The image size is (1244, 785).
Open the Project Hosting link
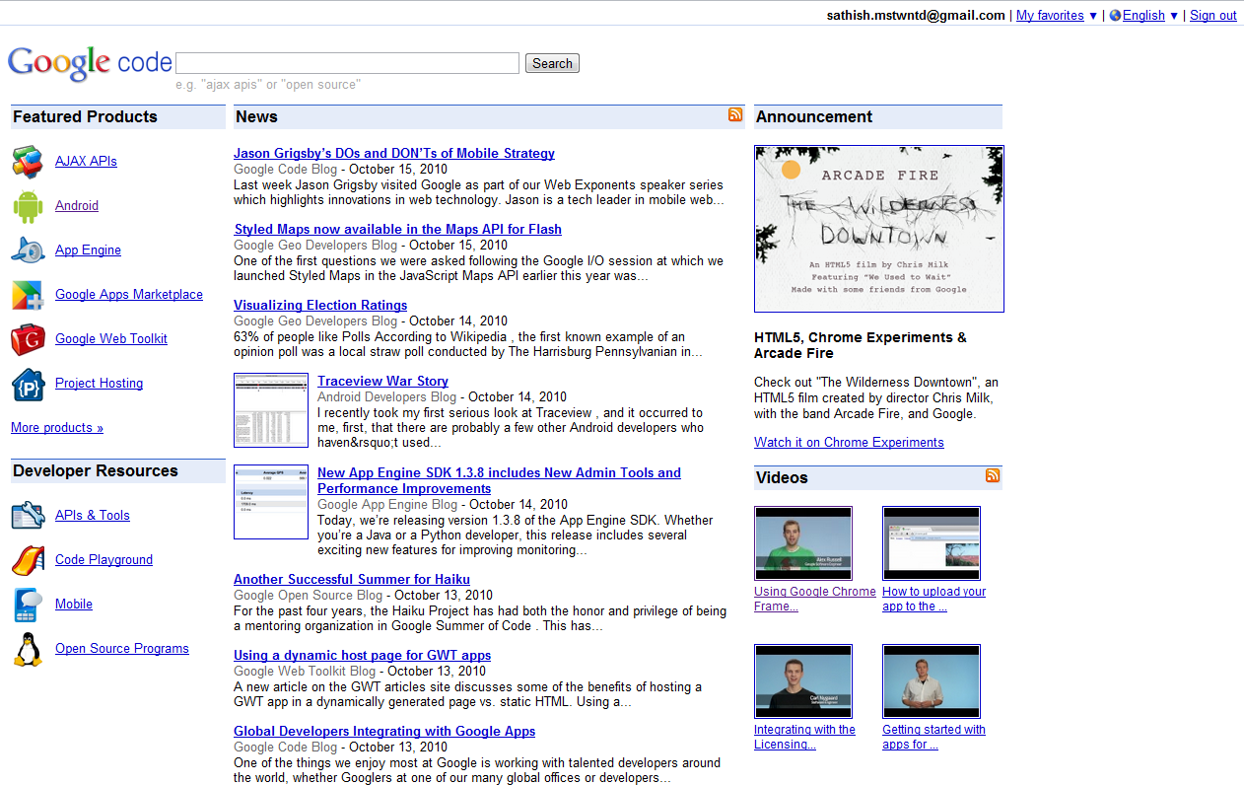[x=99, y=383]
